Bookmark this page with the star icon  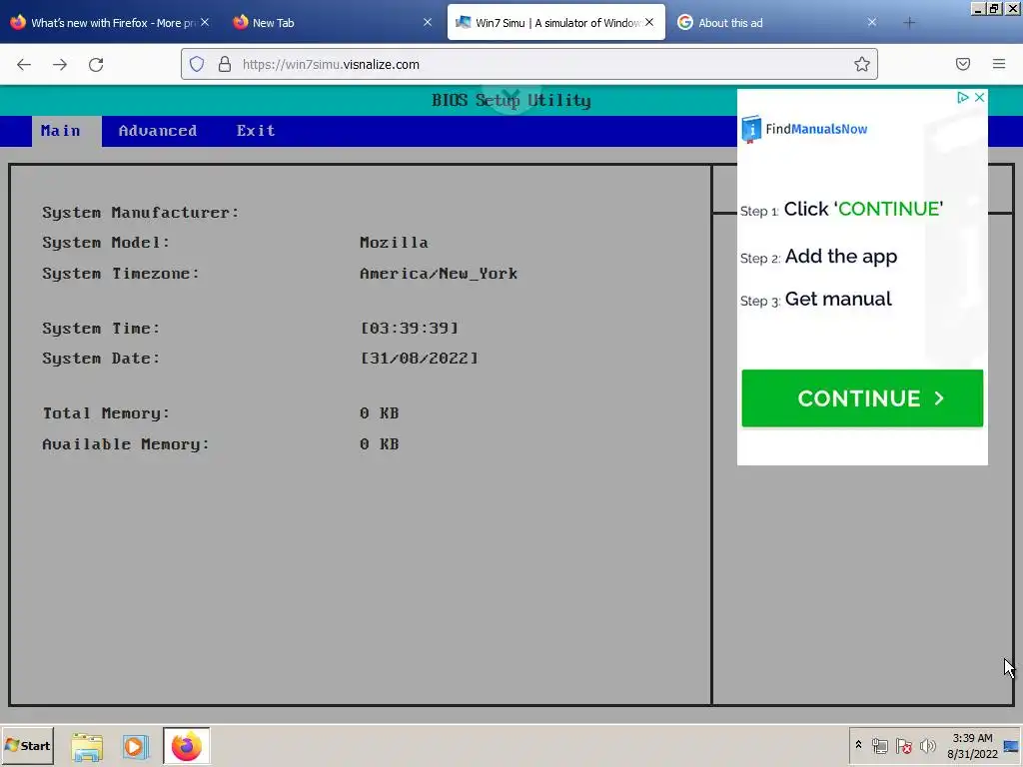(862, 64)
